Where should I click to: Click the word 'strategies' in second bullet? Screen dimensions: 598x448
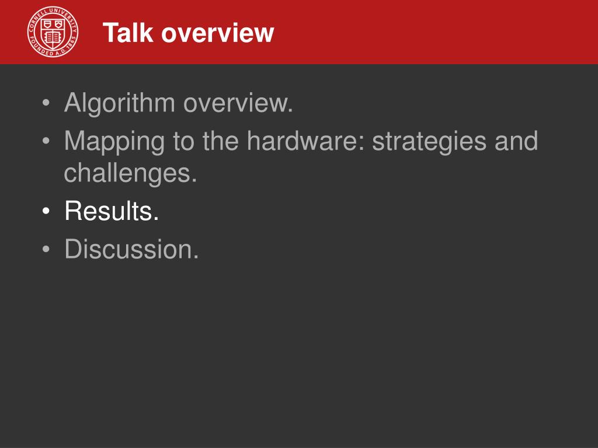429,142
